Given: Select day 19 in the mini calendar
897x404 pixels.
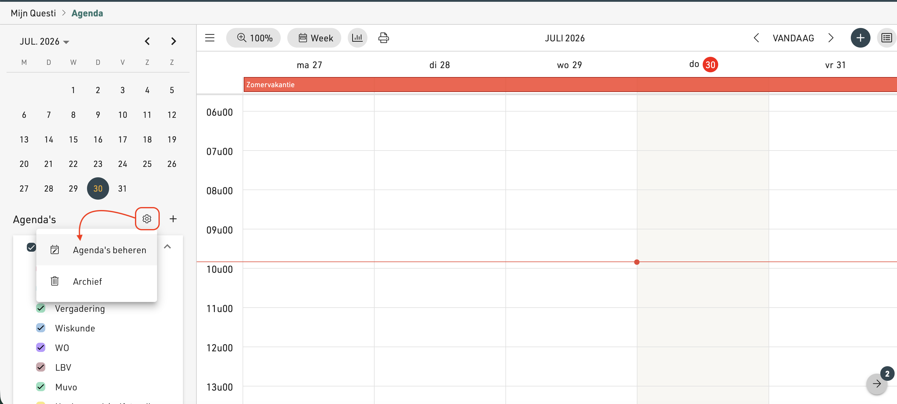Looking at the screenshot, I should (x=172, y=140).
